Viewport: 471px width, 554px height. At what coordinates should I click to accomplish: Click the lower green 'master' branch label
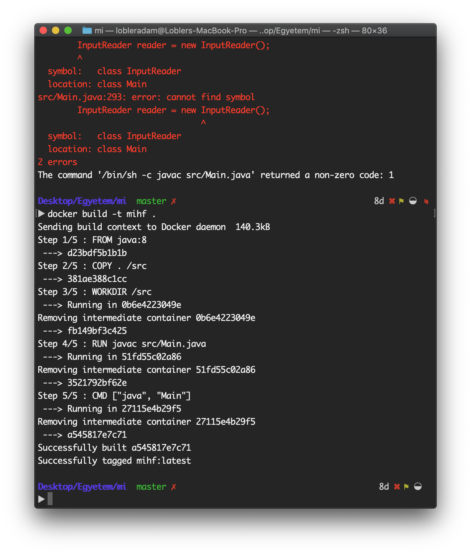151,487
